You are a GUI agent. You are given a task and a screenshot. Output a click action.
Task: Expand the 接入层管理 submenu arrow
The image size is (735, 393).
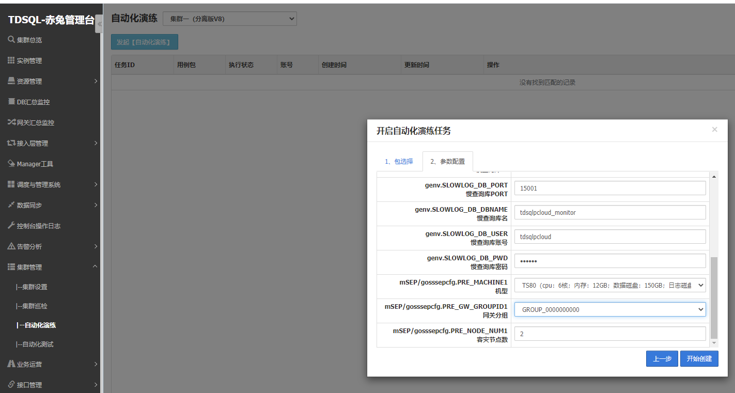click(96, 143)
